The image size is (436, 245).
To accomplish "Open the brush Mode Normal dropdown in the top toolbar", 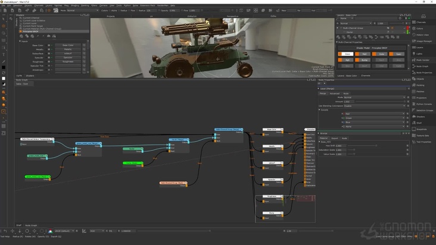I will click(x=83, y=11).
